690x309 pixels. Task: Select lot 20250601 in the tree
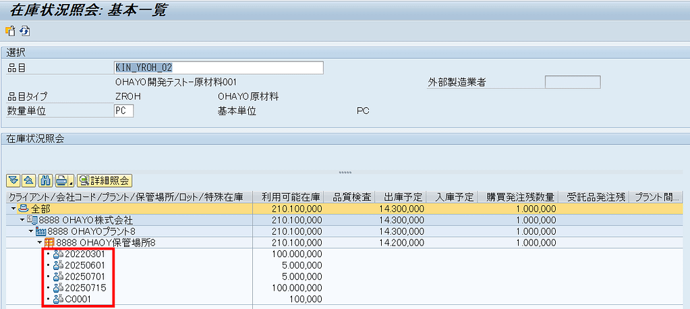pos(85,265)
